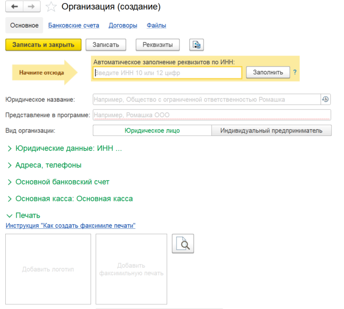Click Добавить факсимильную печать placeholder box
Screen dimensions: 344x309
[x=131, y=269]
